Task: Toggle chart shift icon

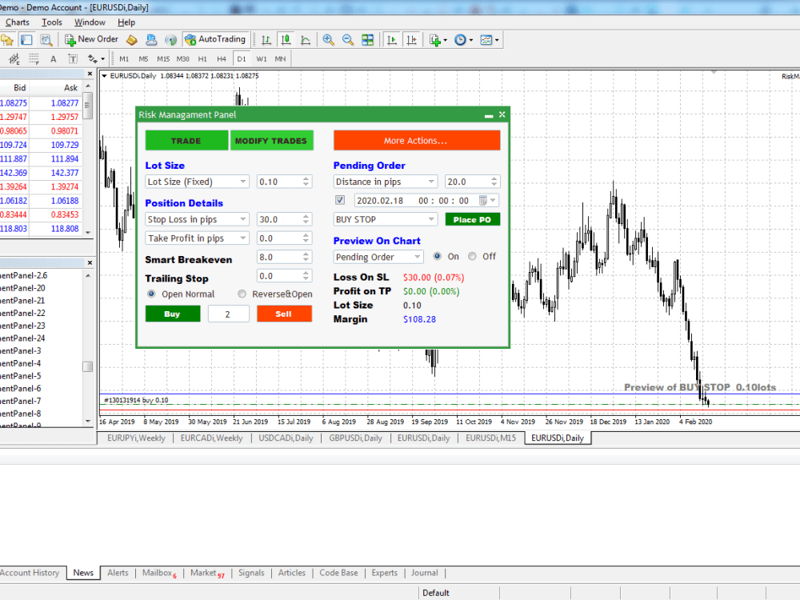Action: 411,40
